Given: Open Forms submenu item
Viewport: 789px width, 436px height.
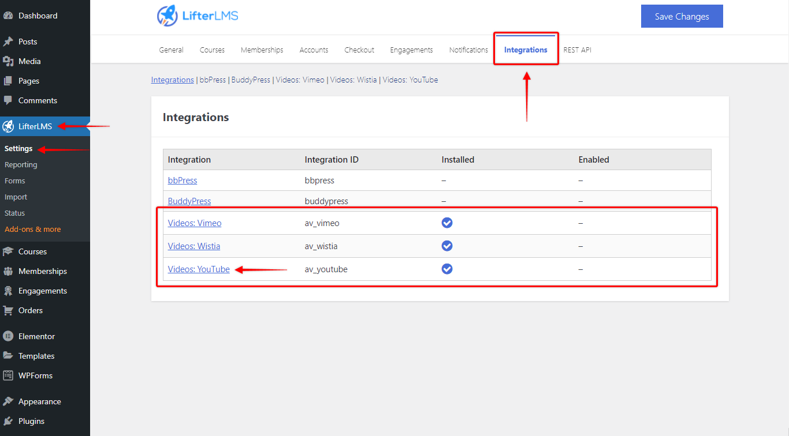Looking at the screenshot, I should pyautogui.click(x=15, y=181).
